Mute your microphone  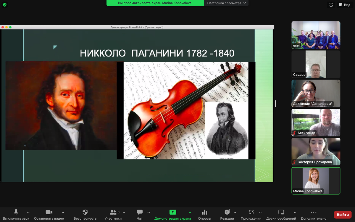(x=16, y=212)
